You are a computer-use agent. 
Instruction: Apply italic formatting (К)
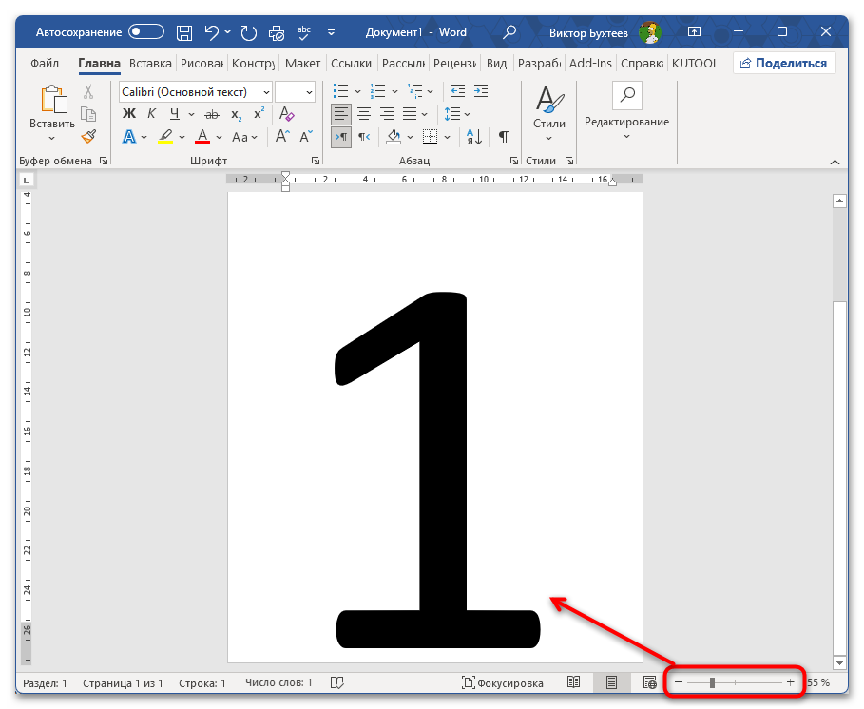coord(152,114)
